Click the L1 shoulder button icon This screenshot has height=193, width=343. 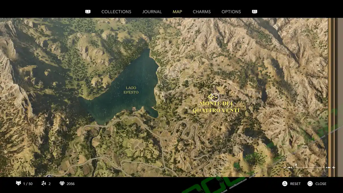88,12
